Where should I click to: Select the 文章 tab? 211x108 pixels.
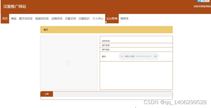coord(47,94)
